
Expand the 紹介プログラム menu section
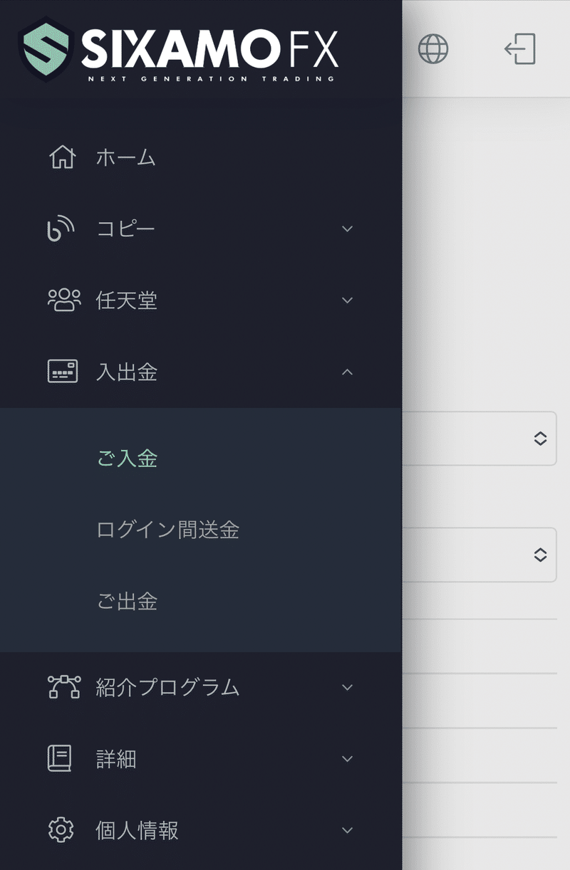pos(347,686)
